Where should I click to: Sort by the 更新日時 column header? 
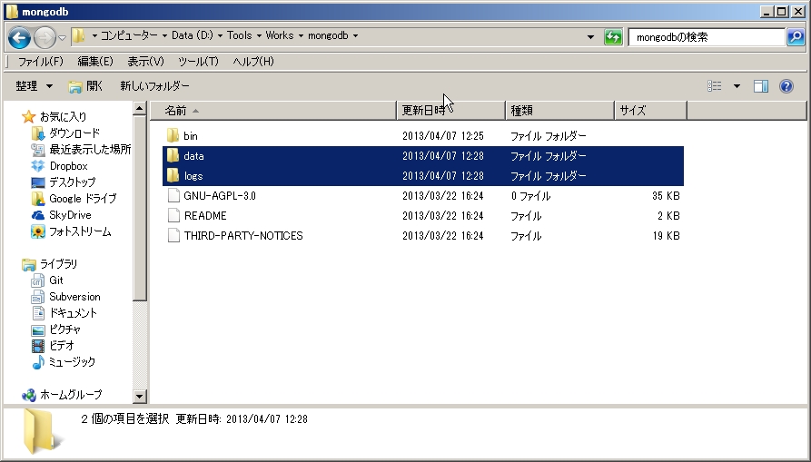[x=451, y=111]
